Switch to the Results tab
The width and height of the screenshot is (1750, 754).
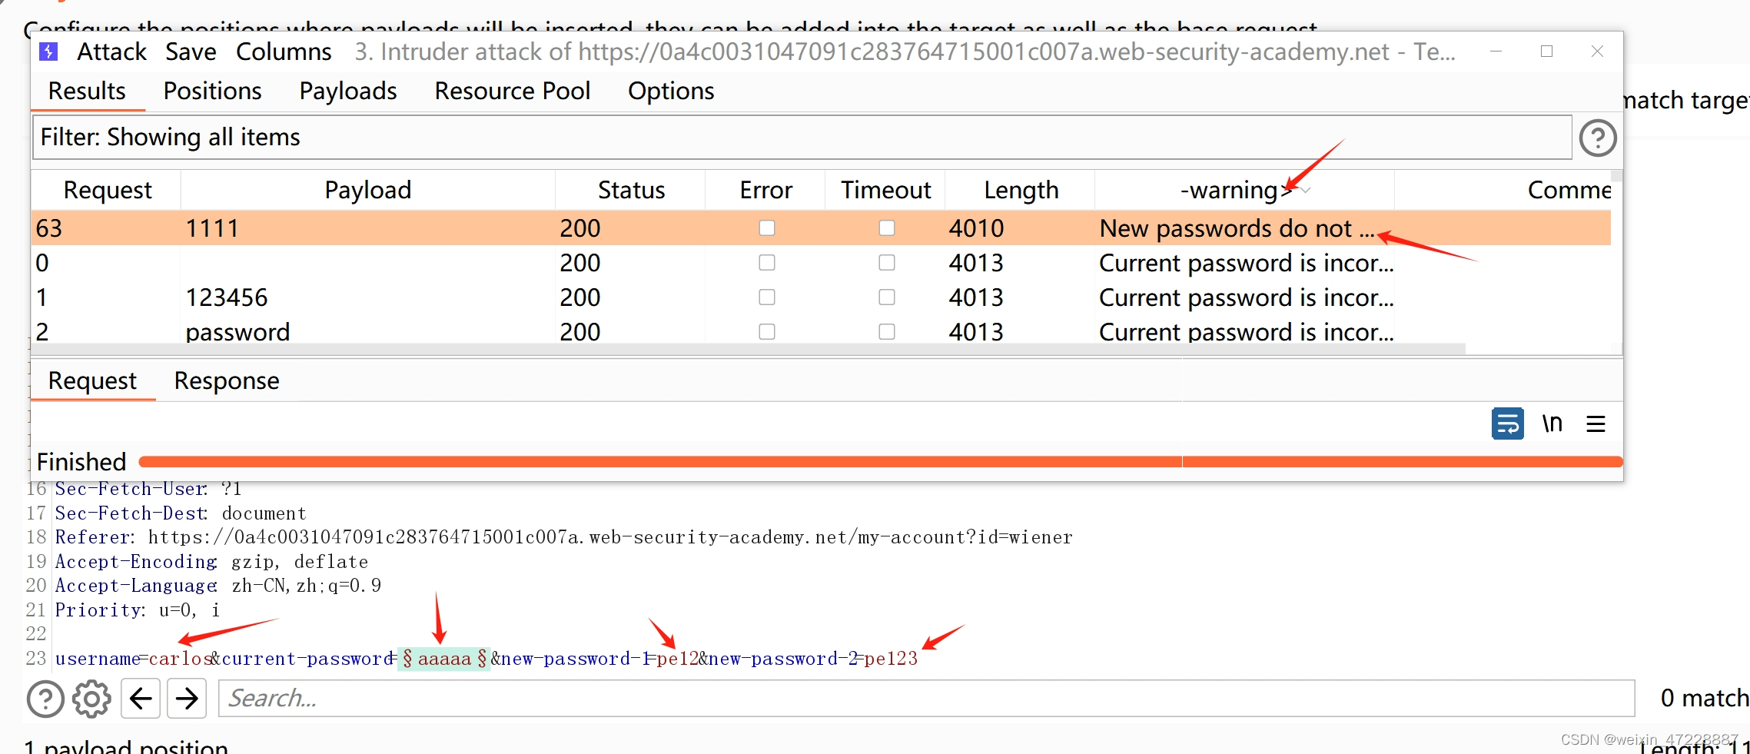point(87,91)
